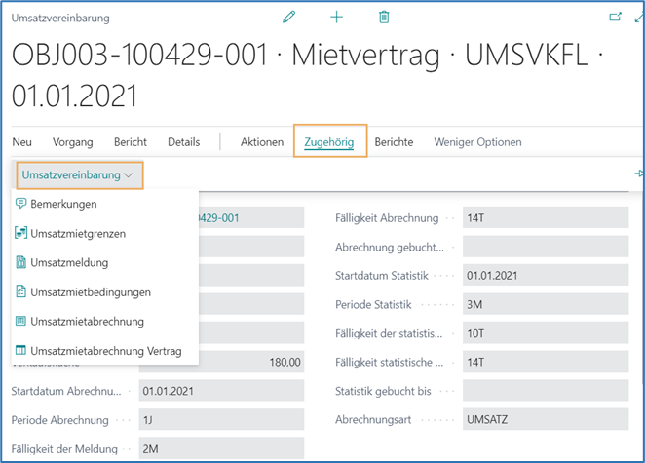The image size is (645, 463).
Task: Click the Umsatzmietabrechnung Vertrag table icon
Action: pos(21,350)
